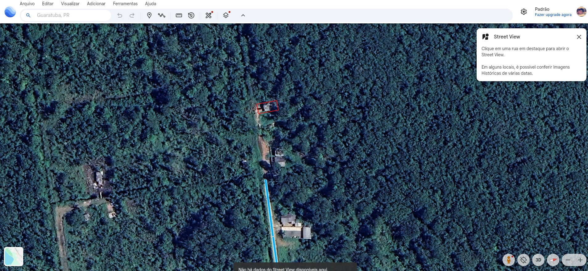This screenshot has width=588, height=271.
Task: Click Fazer upgrade agora link
Action: click(553, 15)
